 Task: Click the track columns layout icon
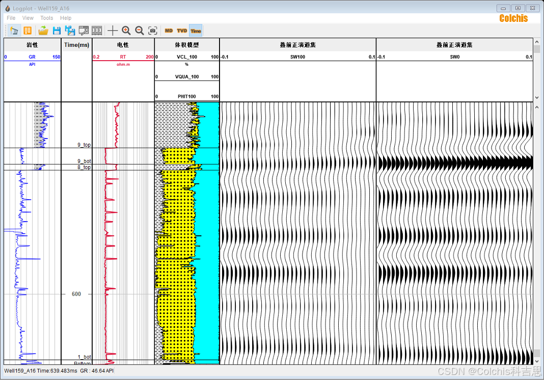tap(97, 31)
